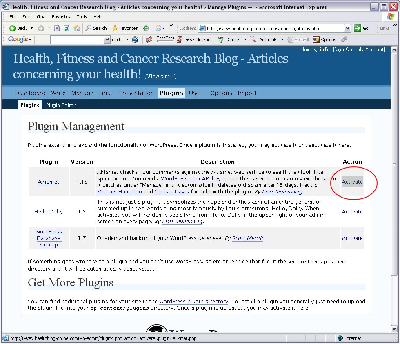Click the highlighter pen icon
This screenshot has height=344, width=400.
(x=344, y=39)
